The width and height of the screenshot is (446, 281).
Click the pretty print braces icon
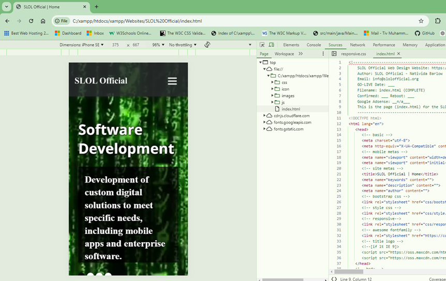click(x=334, y=279)
